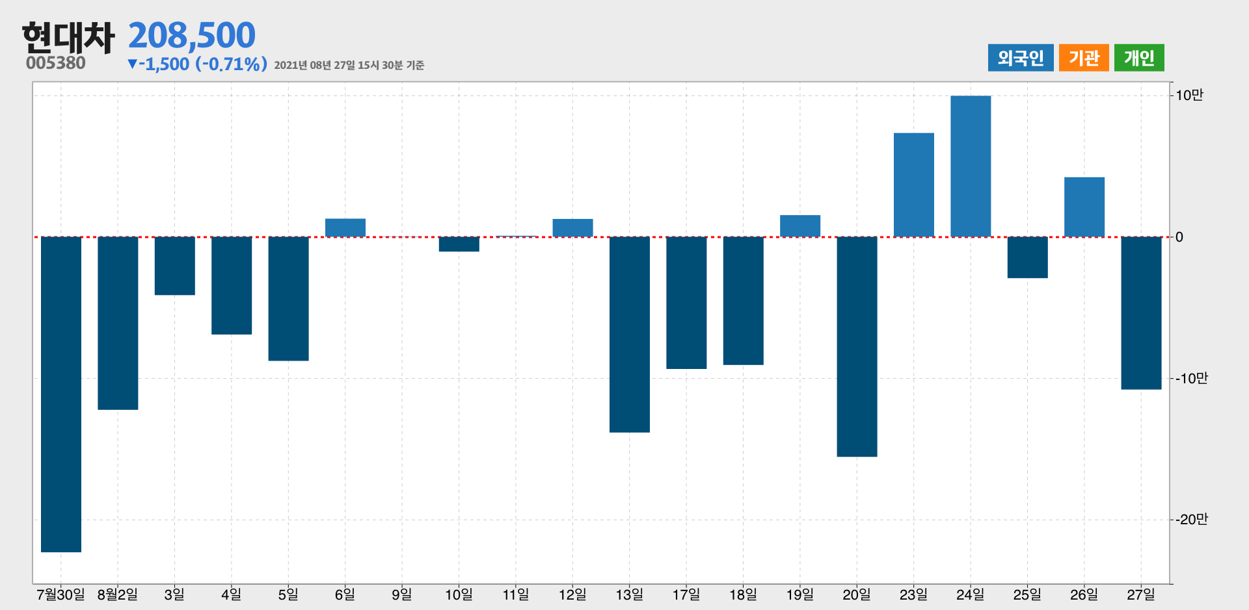Click the timestamp 2021년 08월 27일 15시 30분 기준
1249x610 pixels.
click(x=349, y=65)
